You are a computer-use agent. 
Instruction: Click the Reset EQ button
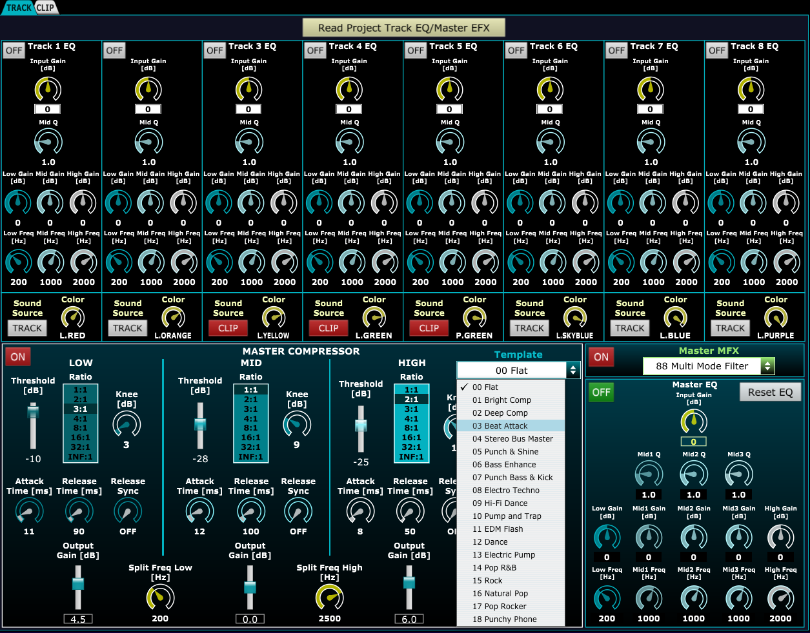tap(769, 392)
